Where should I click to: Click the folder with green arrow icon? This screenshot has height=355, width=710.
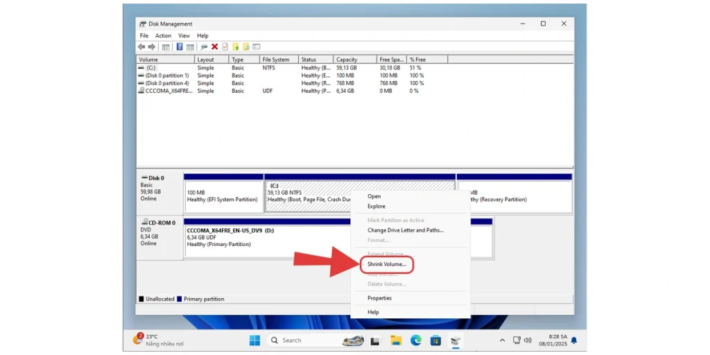click(x=236, y=46)
